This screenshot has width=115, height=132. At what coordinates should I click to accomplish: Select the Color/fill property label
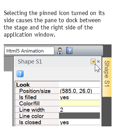pos(30,104)
